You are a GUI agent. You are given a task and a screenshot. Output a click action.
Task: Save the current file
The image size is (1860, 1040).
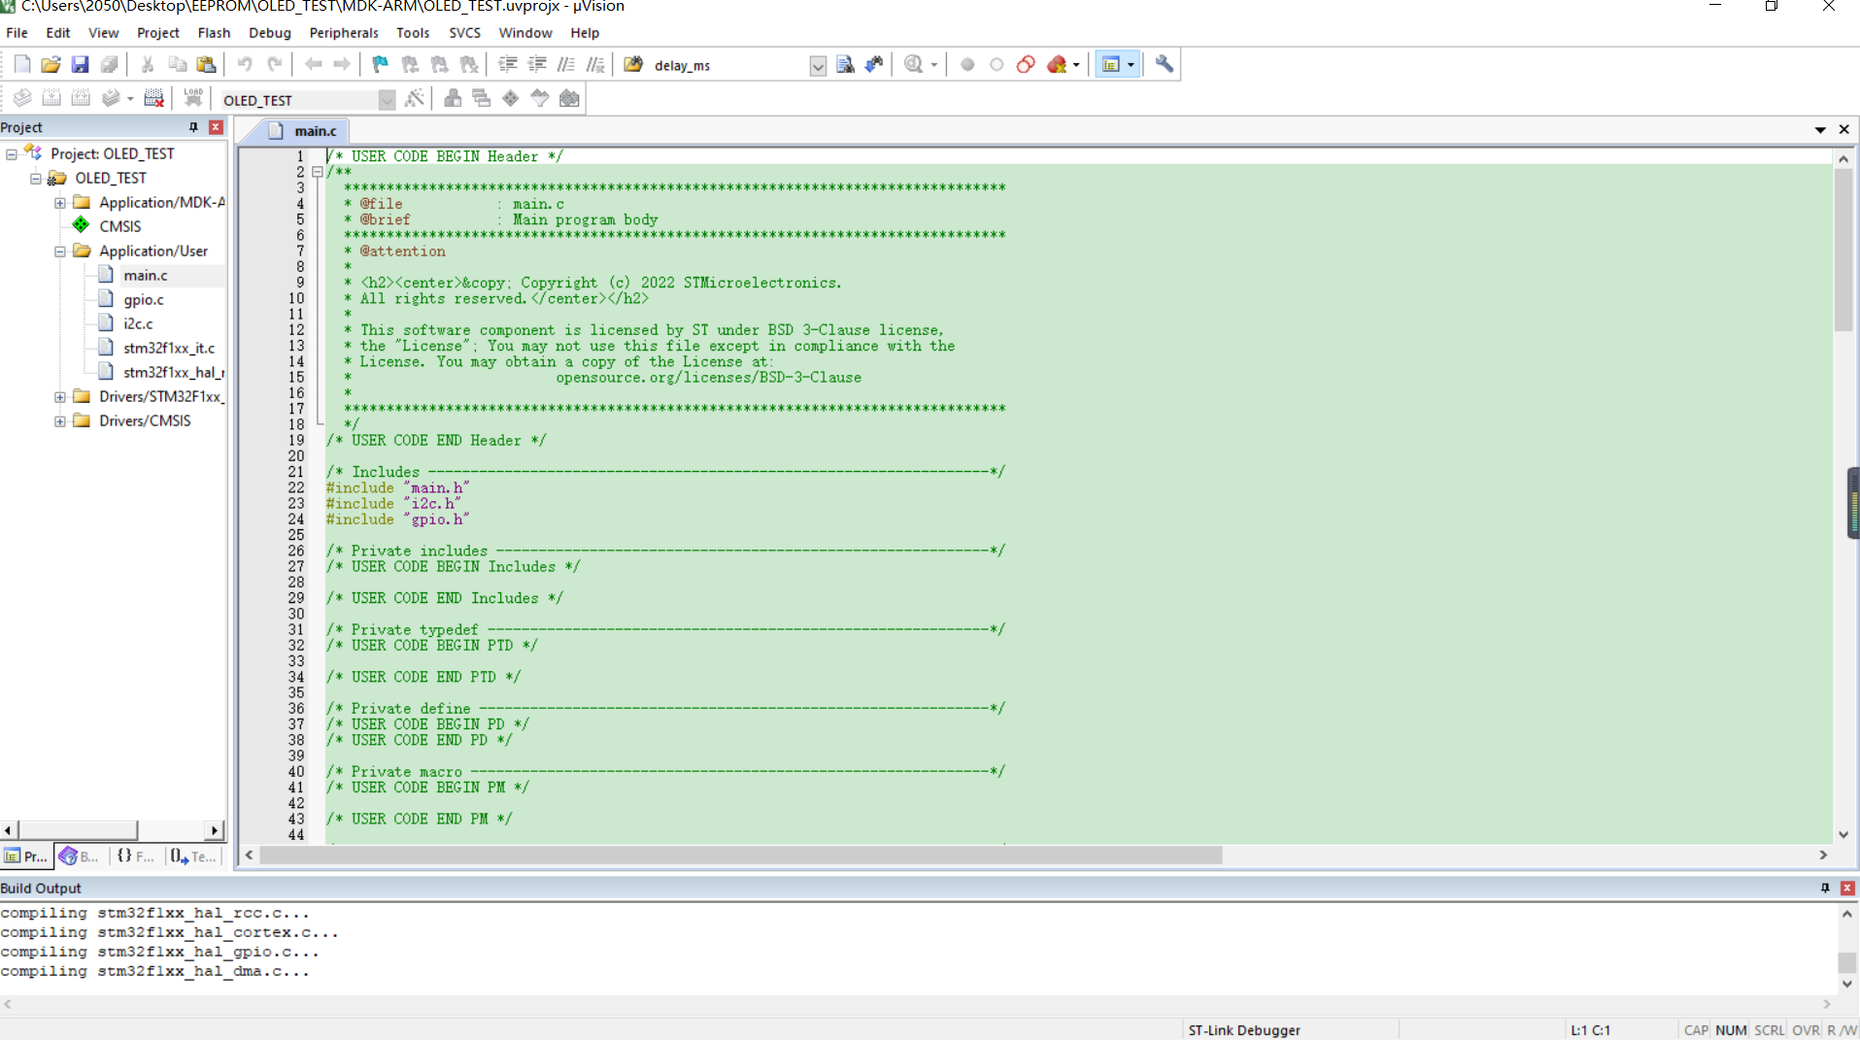pyautogui.click(x=80, y=65)
